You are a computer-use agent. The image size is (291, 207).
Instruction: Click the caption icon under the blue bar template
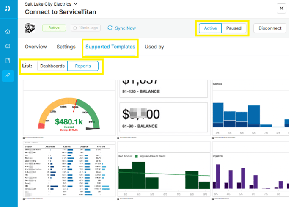[x=213, y=138]
